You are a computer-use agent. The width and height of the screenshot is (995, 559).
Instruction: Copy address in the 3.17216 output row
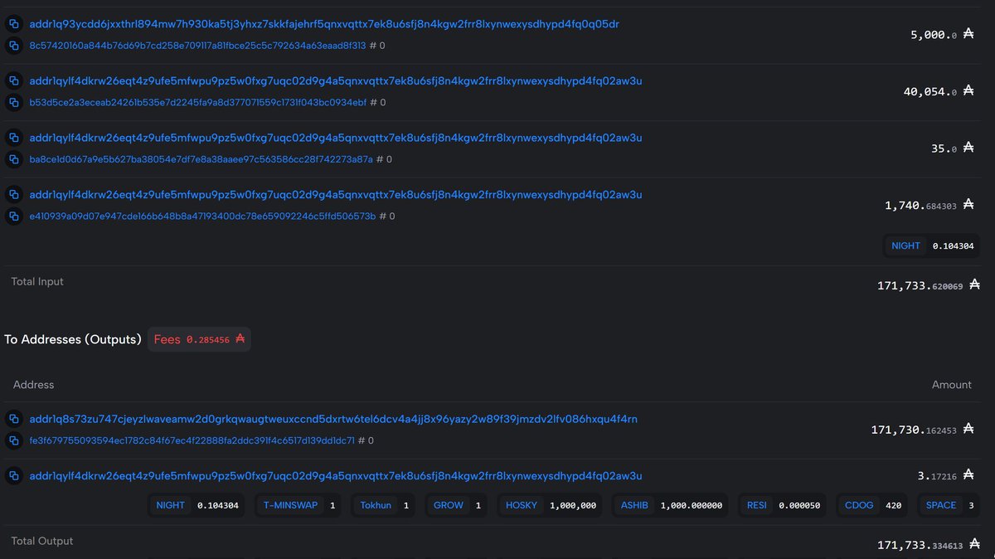(13, 476)
